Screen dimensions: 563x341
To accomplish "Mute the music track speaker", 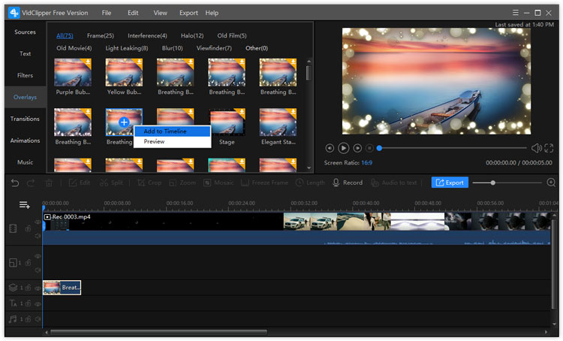I will [38, 319].
